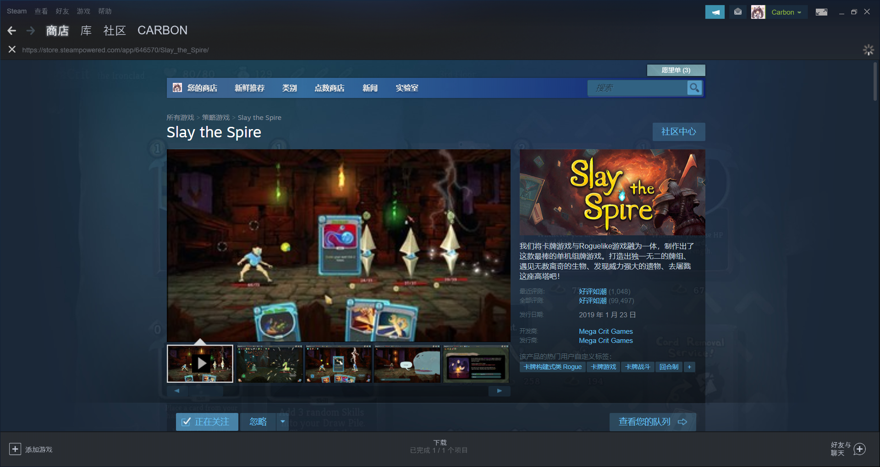
Task: Click 查看您的队列 queue button
Action: (x=653, y=422)
